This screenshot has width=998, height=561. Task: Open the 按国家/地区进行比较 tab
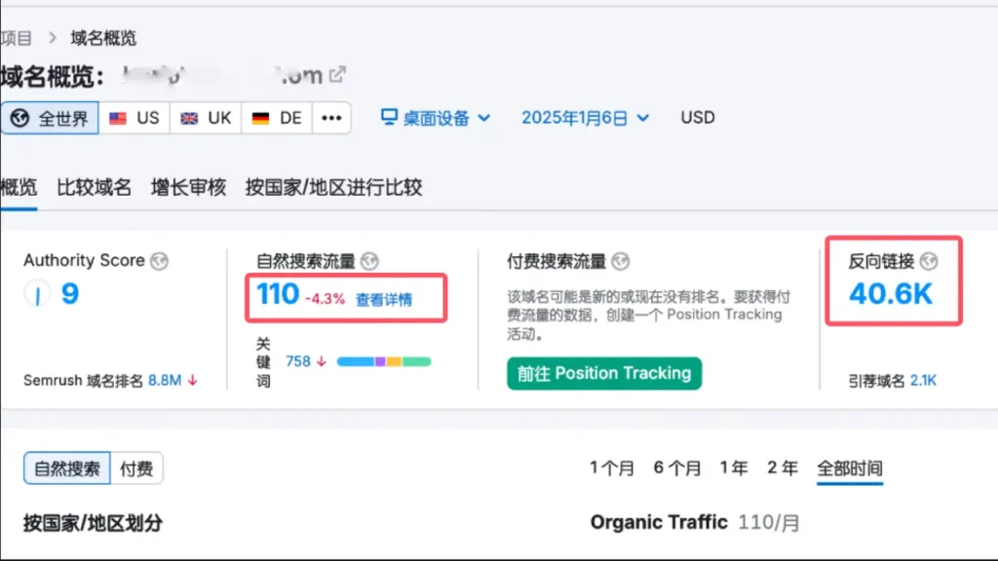[x=333, y=188]
